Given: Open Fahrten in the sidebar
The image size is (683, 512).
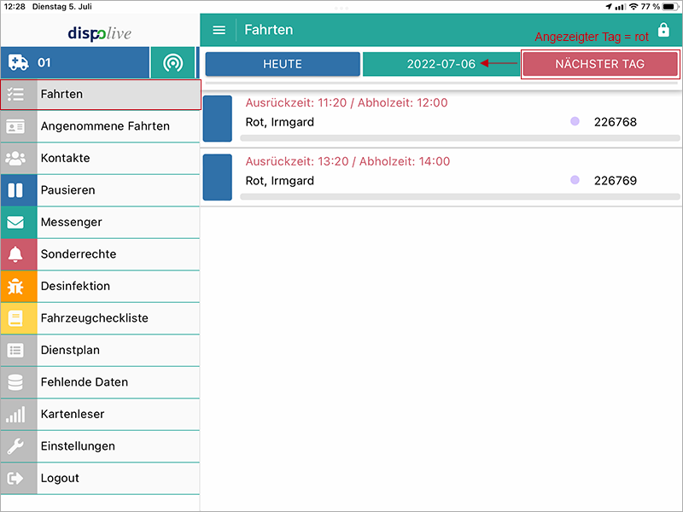Looking at the screenshot, I should [101, 95].
